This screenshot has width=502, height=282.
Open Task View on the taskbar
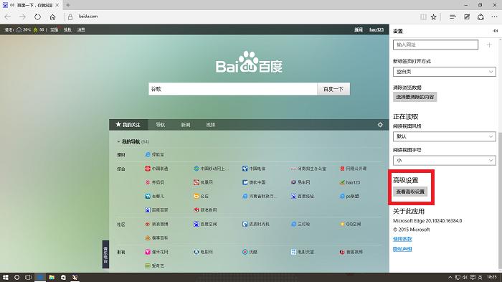(28, 277)
